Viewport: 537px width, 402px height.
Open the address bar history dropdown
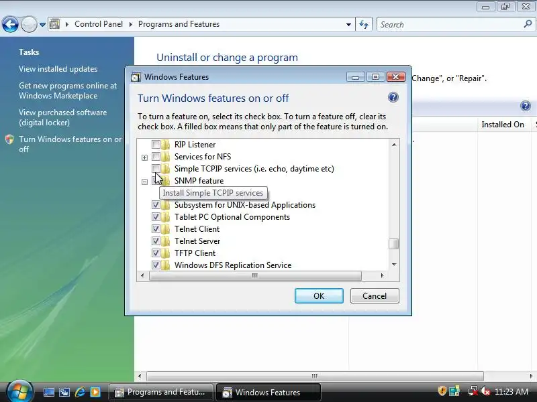[348, 25]
